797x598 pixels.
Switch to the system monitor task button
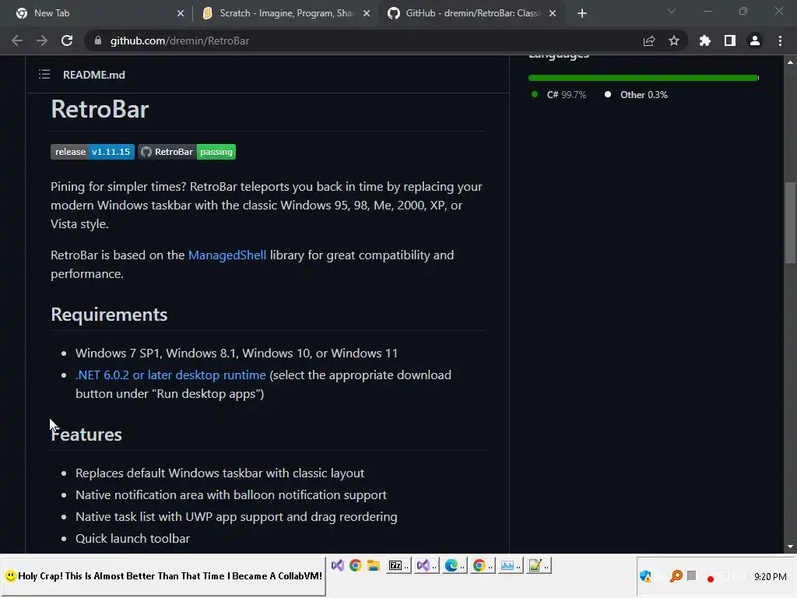[511, 565]
